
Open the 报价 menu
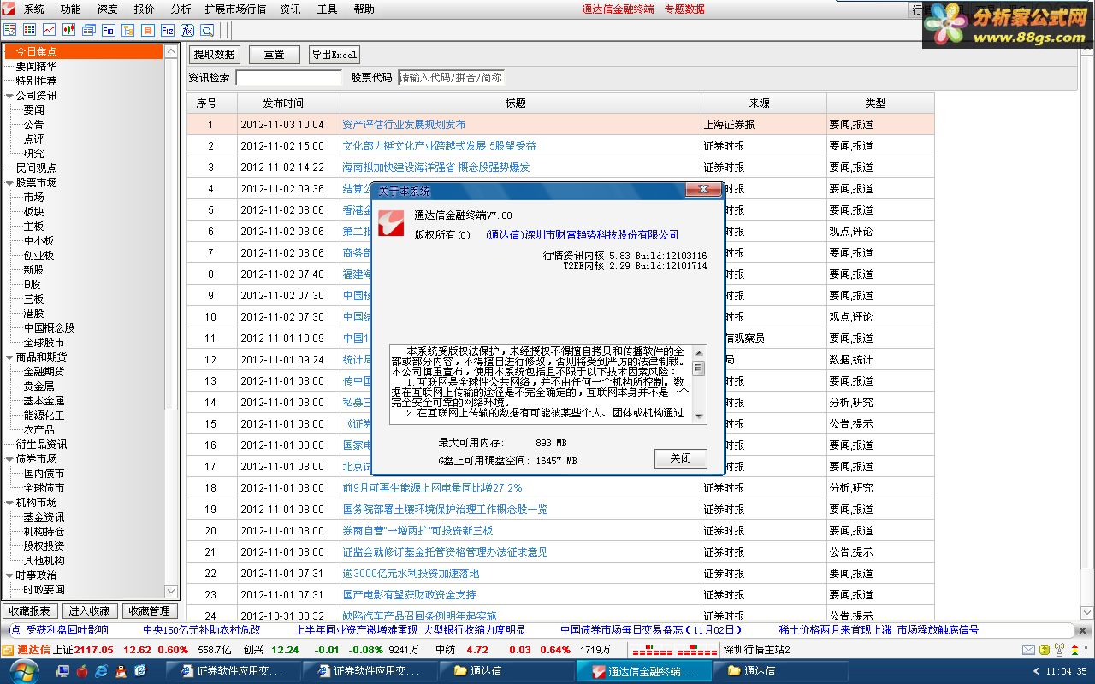pos(144,9)
